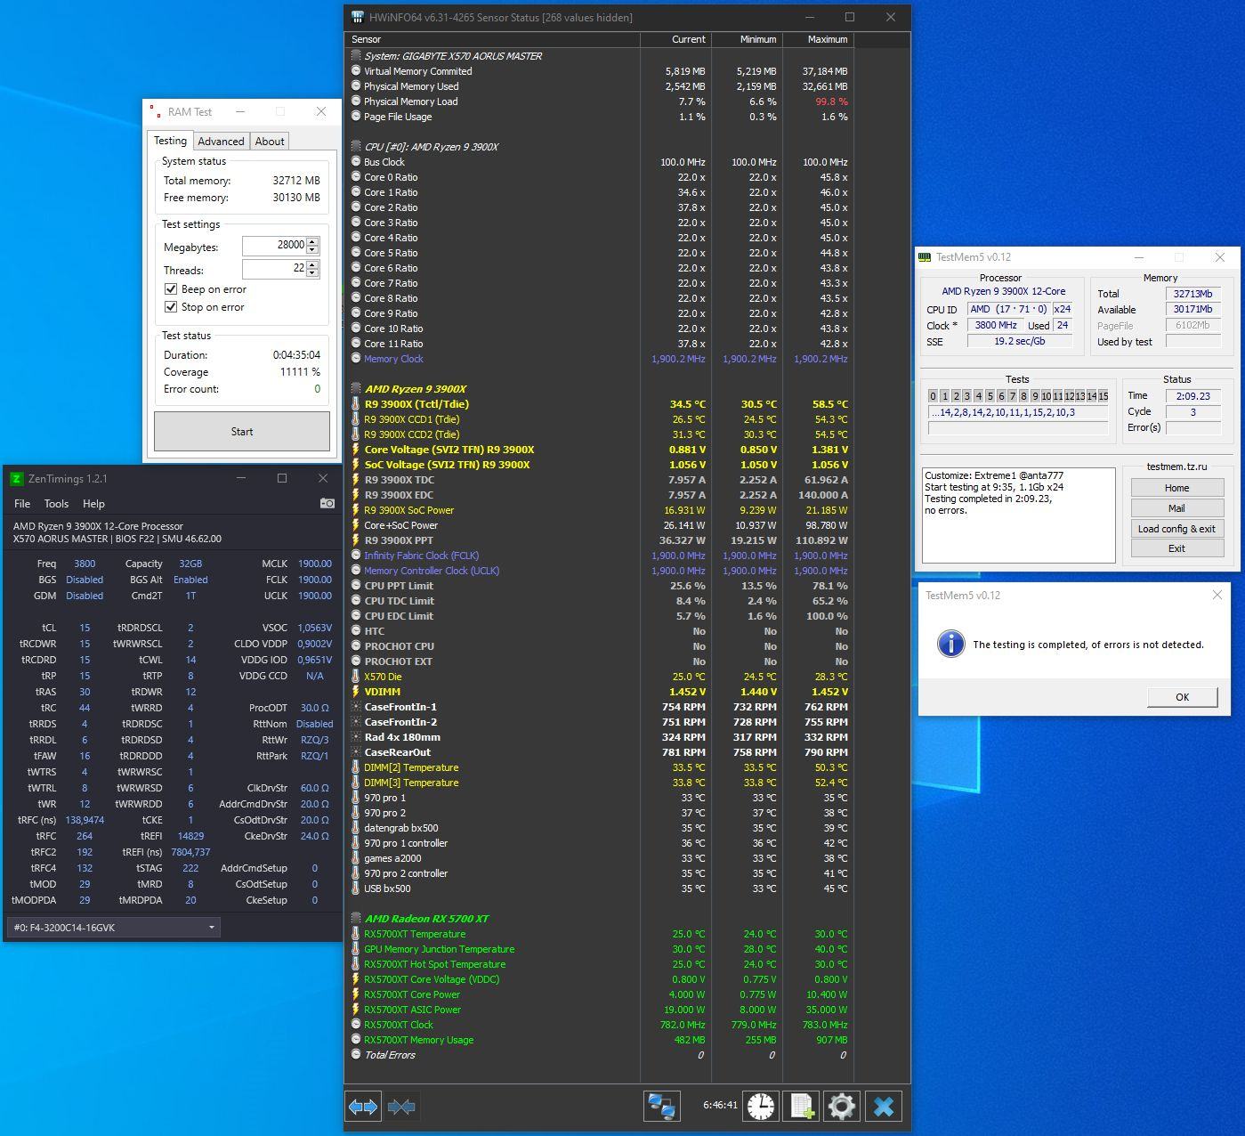Screen dimensions: 1245x1136
Task: Select TestMem5 test number 7 box
Action: [1012, 396]
